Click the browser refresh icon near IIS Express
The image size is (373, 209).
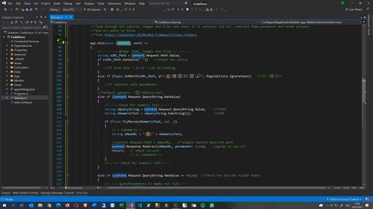tap(105, 9)
